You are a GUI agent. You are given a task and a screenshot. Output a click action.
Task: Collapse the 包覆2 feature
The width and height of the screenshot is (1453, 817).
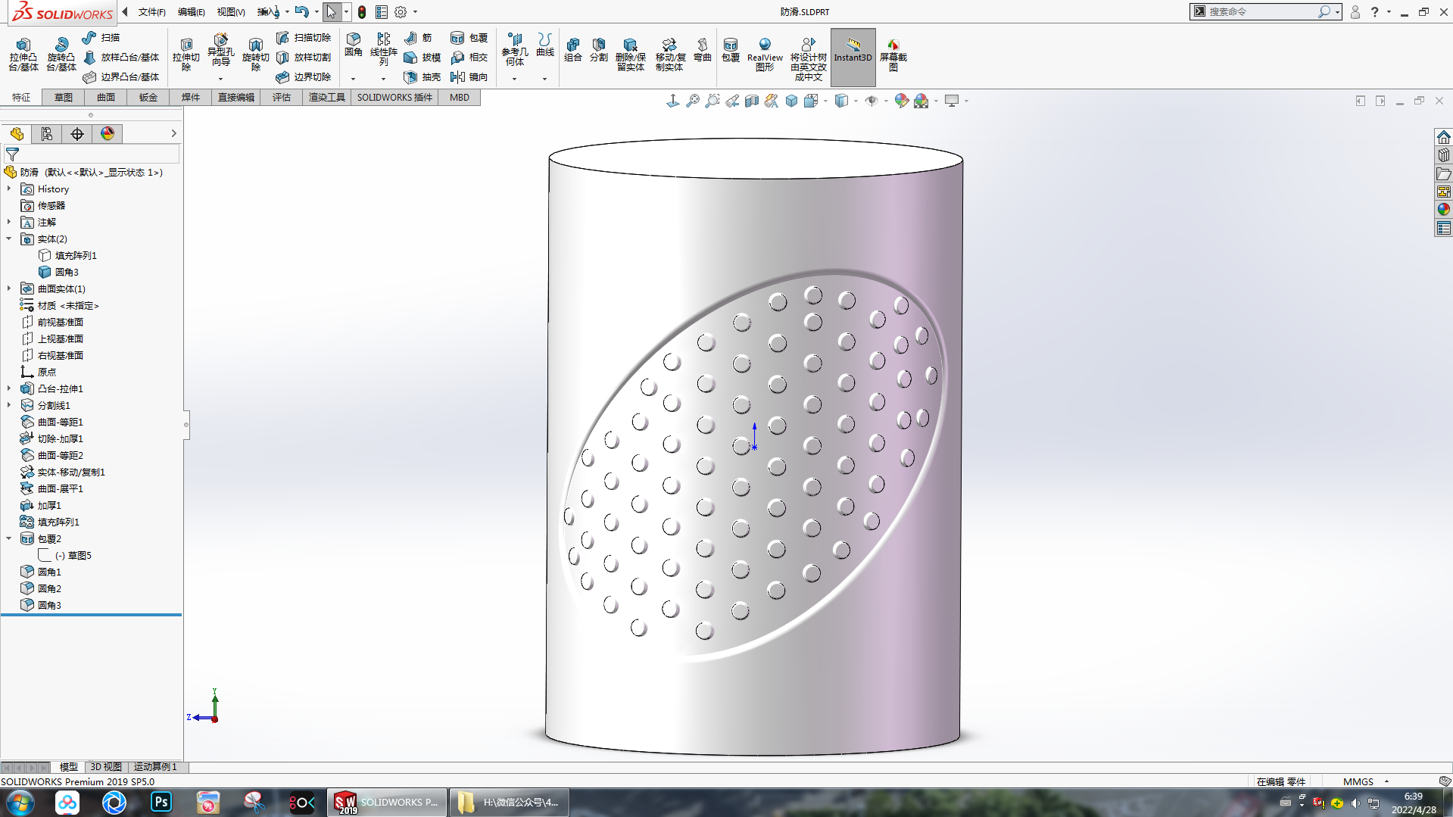tap(9, 539)
